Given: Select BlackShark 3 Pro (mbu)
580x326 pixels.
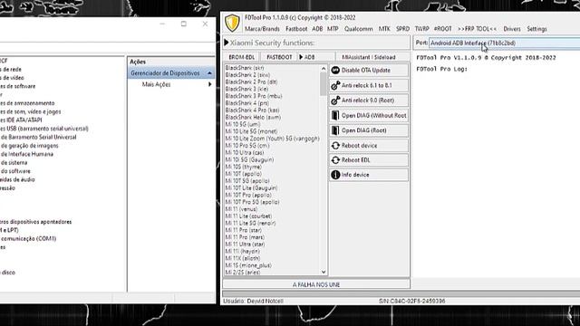Looking at the screenshot, I should (x=254, y=96).
